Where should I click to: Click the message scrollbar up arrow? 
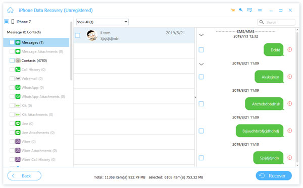[x=297, y=30]
